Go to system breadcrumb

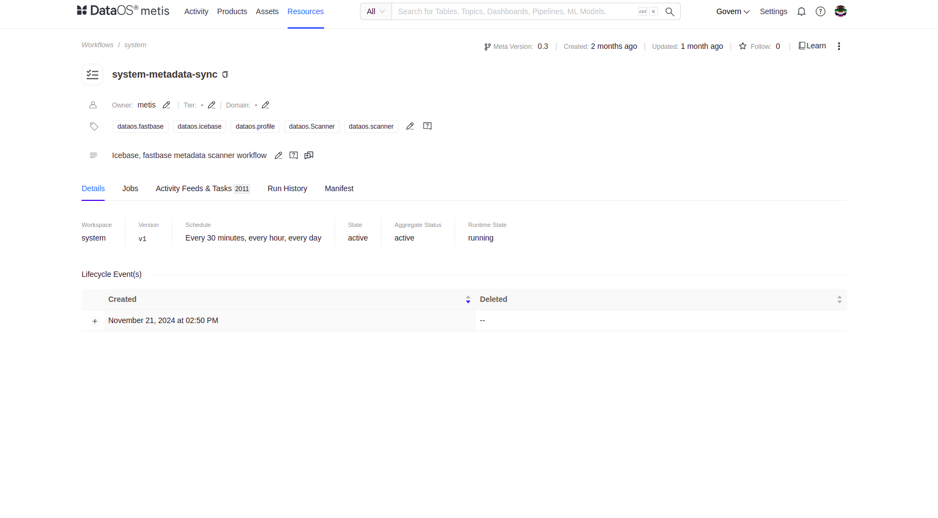click(x=135, y=45)
